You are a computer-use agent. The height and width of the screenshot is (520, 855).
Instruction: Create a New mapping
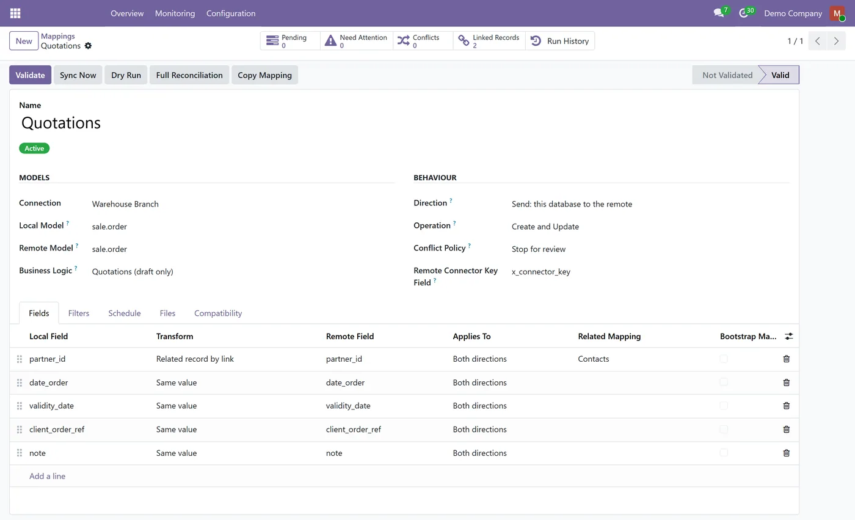(24, 41)
